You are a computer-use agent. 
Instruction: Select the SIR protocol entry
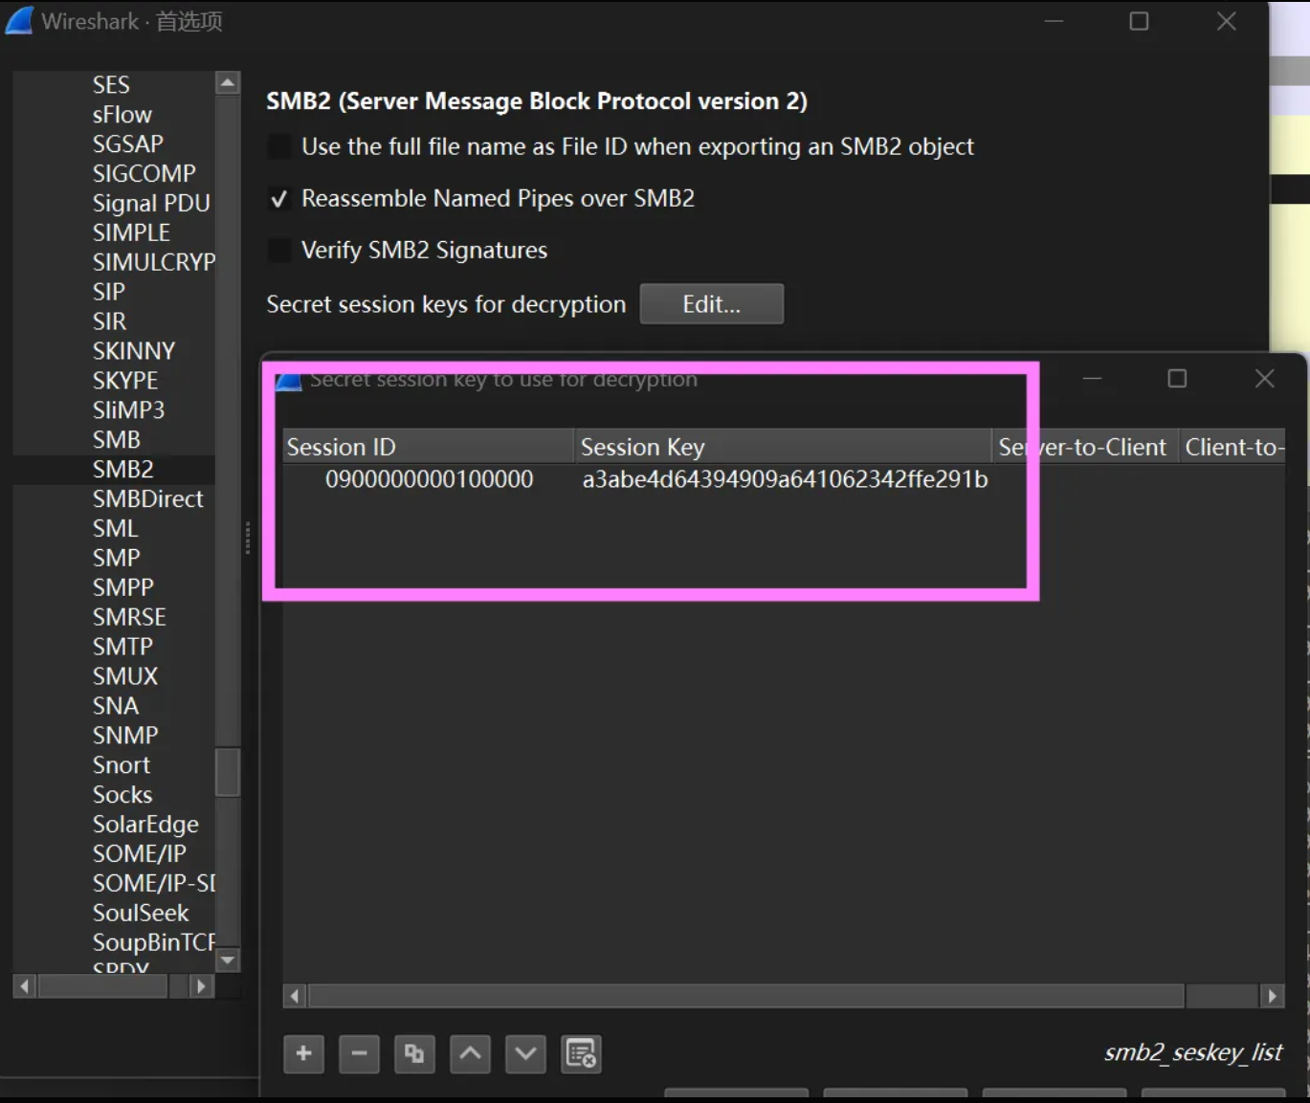(109, 321)
